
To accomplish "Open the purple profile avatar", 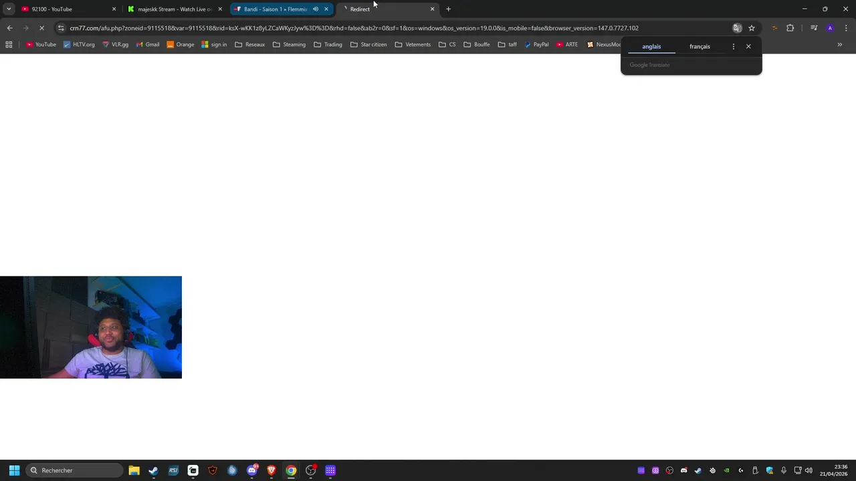I will point(830,28).
